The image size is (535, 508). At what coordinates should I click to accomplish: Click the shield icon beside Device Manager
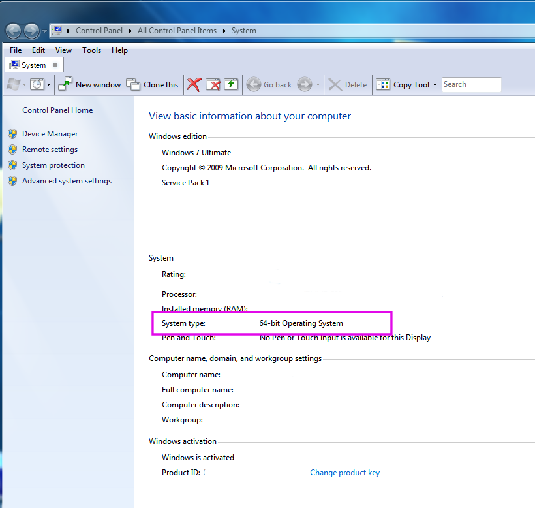pyautogui.click(x=12, y=134)
